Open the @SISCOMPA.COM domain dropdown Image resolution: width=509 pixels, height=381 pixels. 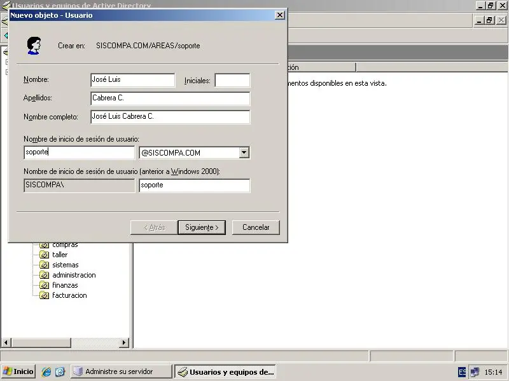(x=244, y=152)
